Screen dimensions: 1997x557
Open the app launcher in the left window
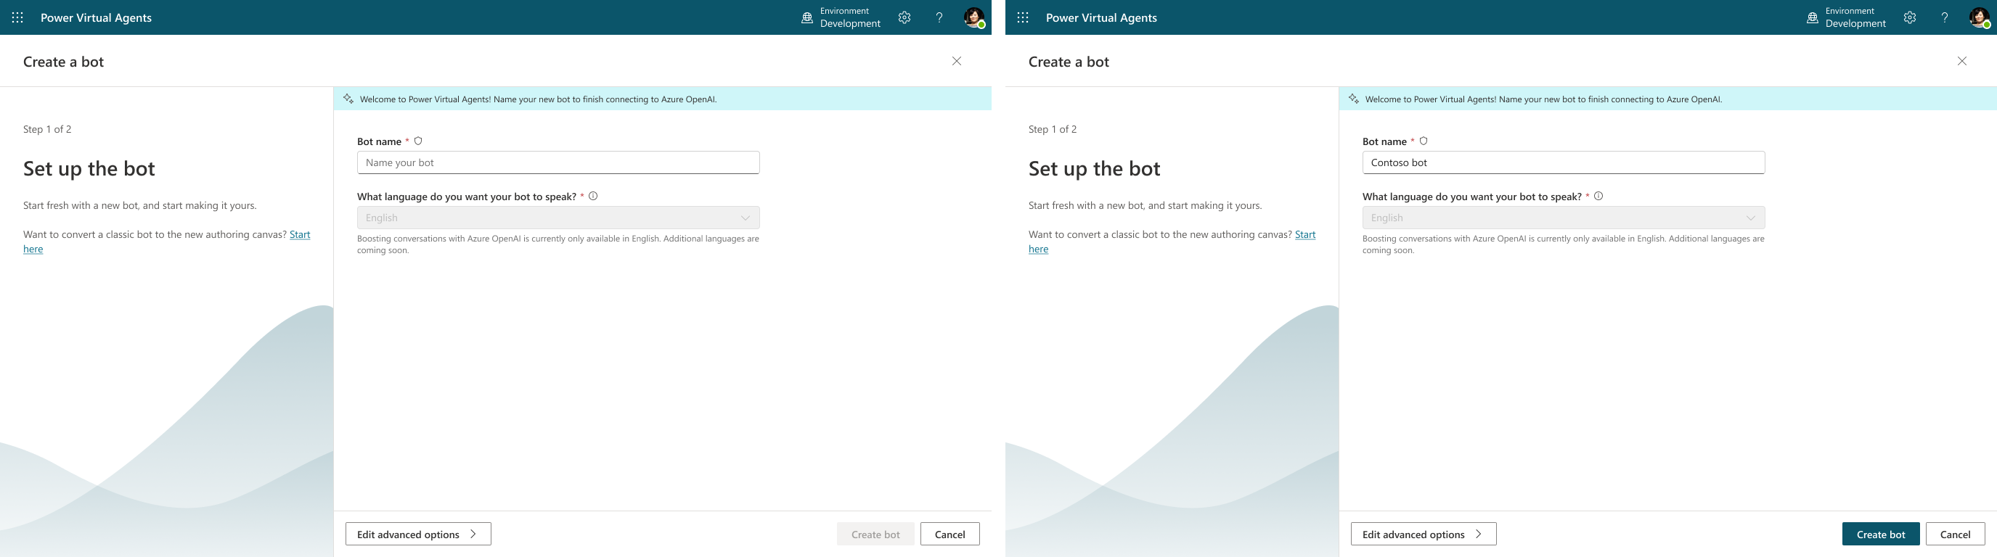click(17, 18)
